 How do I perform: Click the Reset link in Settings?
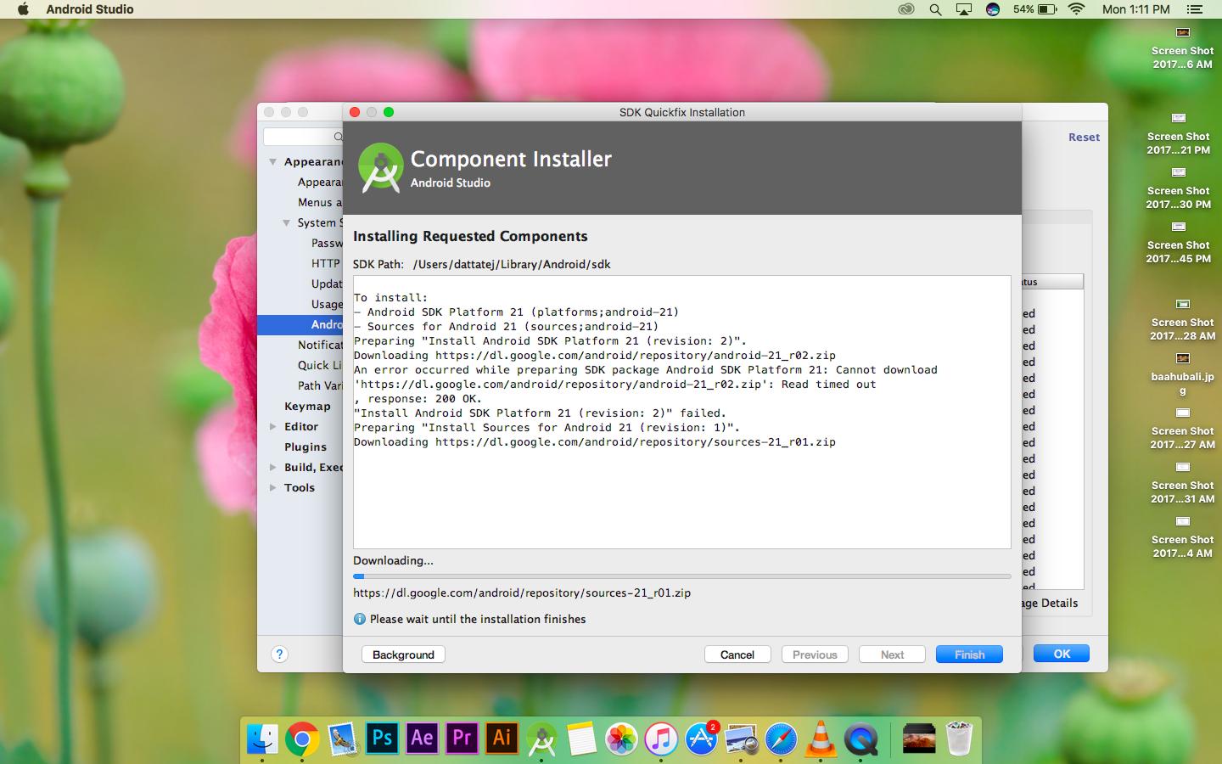tap(1084, 137)
